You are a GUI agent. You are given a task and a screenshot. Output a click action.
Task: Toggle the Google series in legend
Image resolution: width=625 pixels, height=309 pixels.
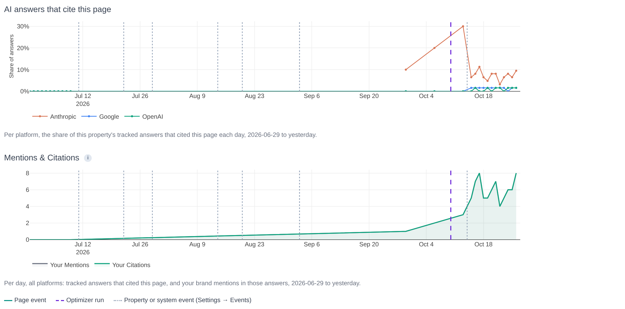(x=100, y=117)
